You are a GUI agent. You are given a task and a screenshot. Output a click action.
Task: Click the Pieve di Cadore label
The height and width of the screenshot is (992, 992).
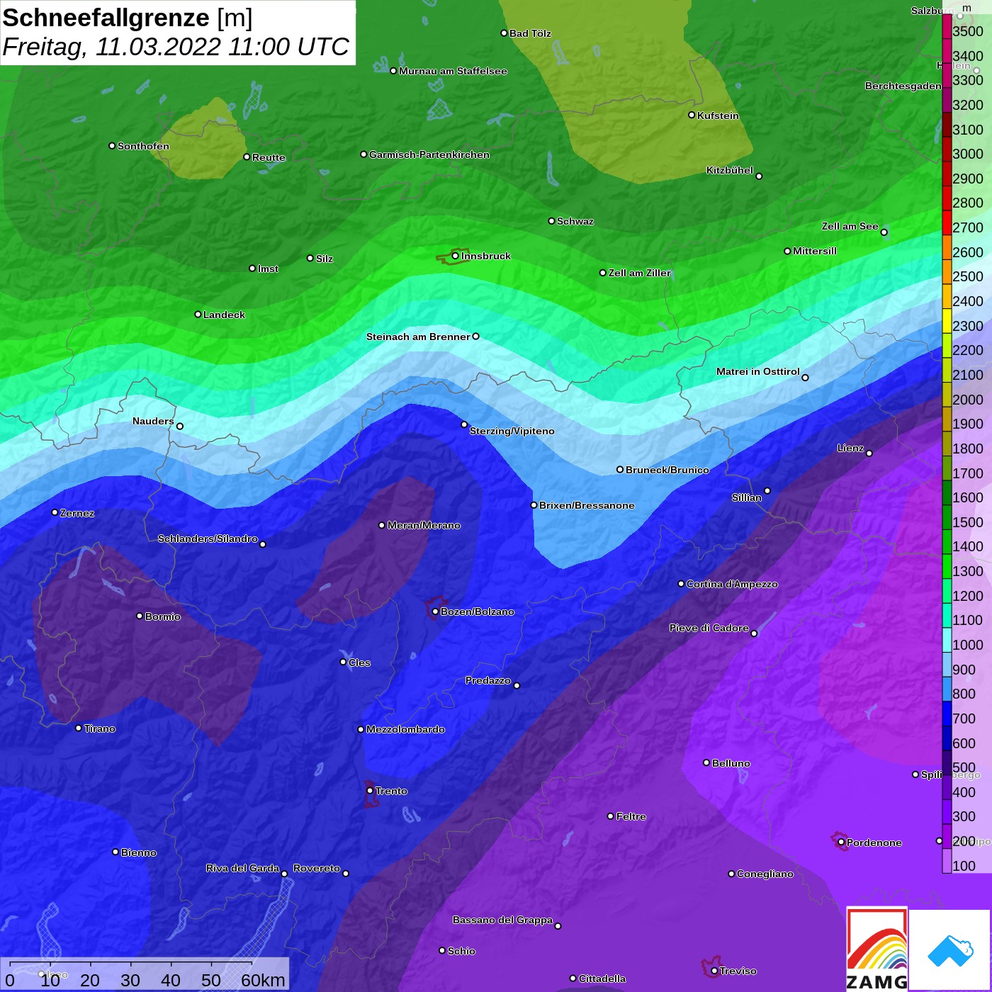(x=709, y=628)
